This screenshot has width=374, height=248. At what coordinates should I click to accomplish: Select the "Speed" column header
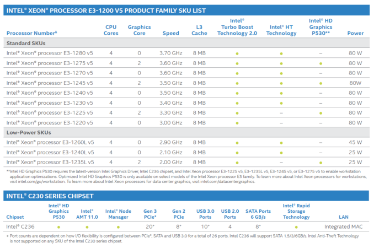click(171, 33)
